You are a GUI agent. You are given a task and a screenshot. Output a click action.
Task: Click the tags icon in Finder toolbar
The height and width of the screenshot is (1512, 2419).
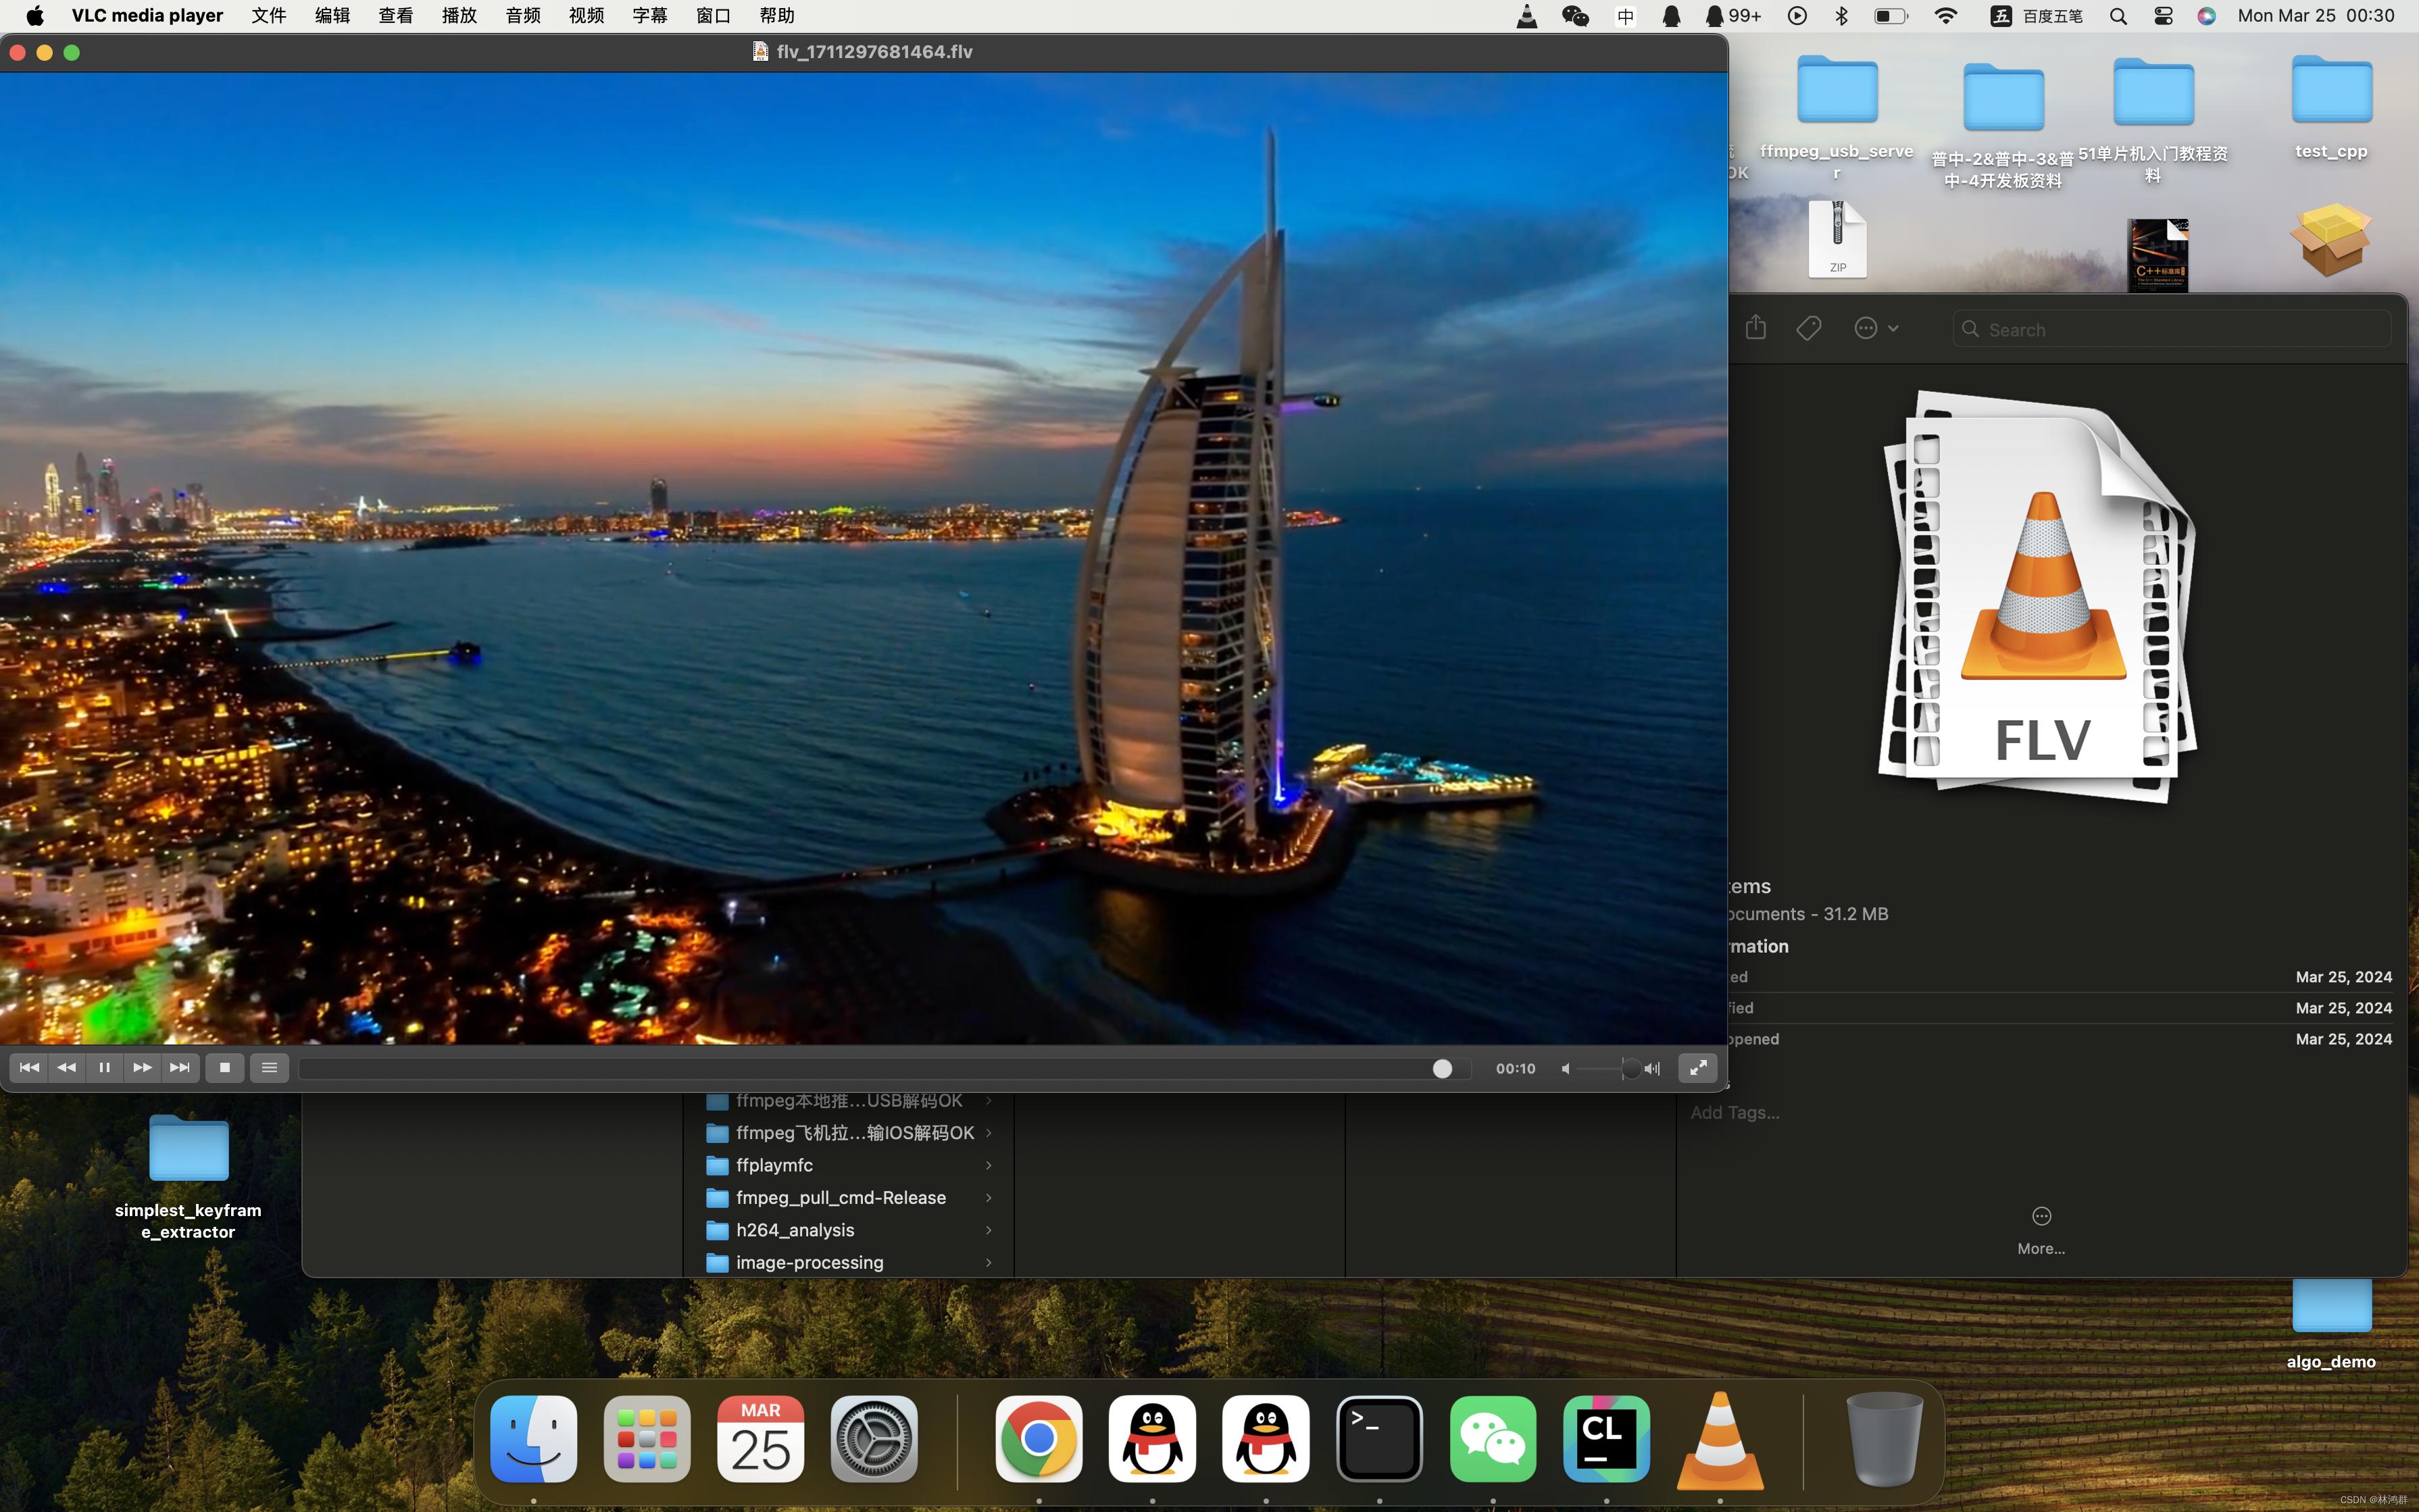coord(1809,327)
